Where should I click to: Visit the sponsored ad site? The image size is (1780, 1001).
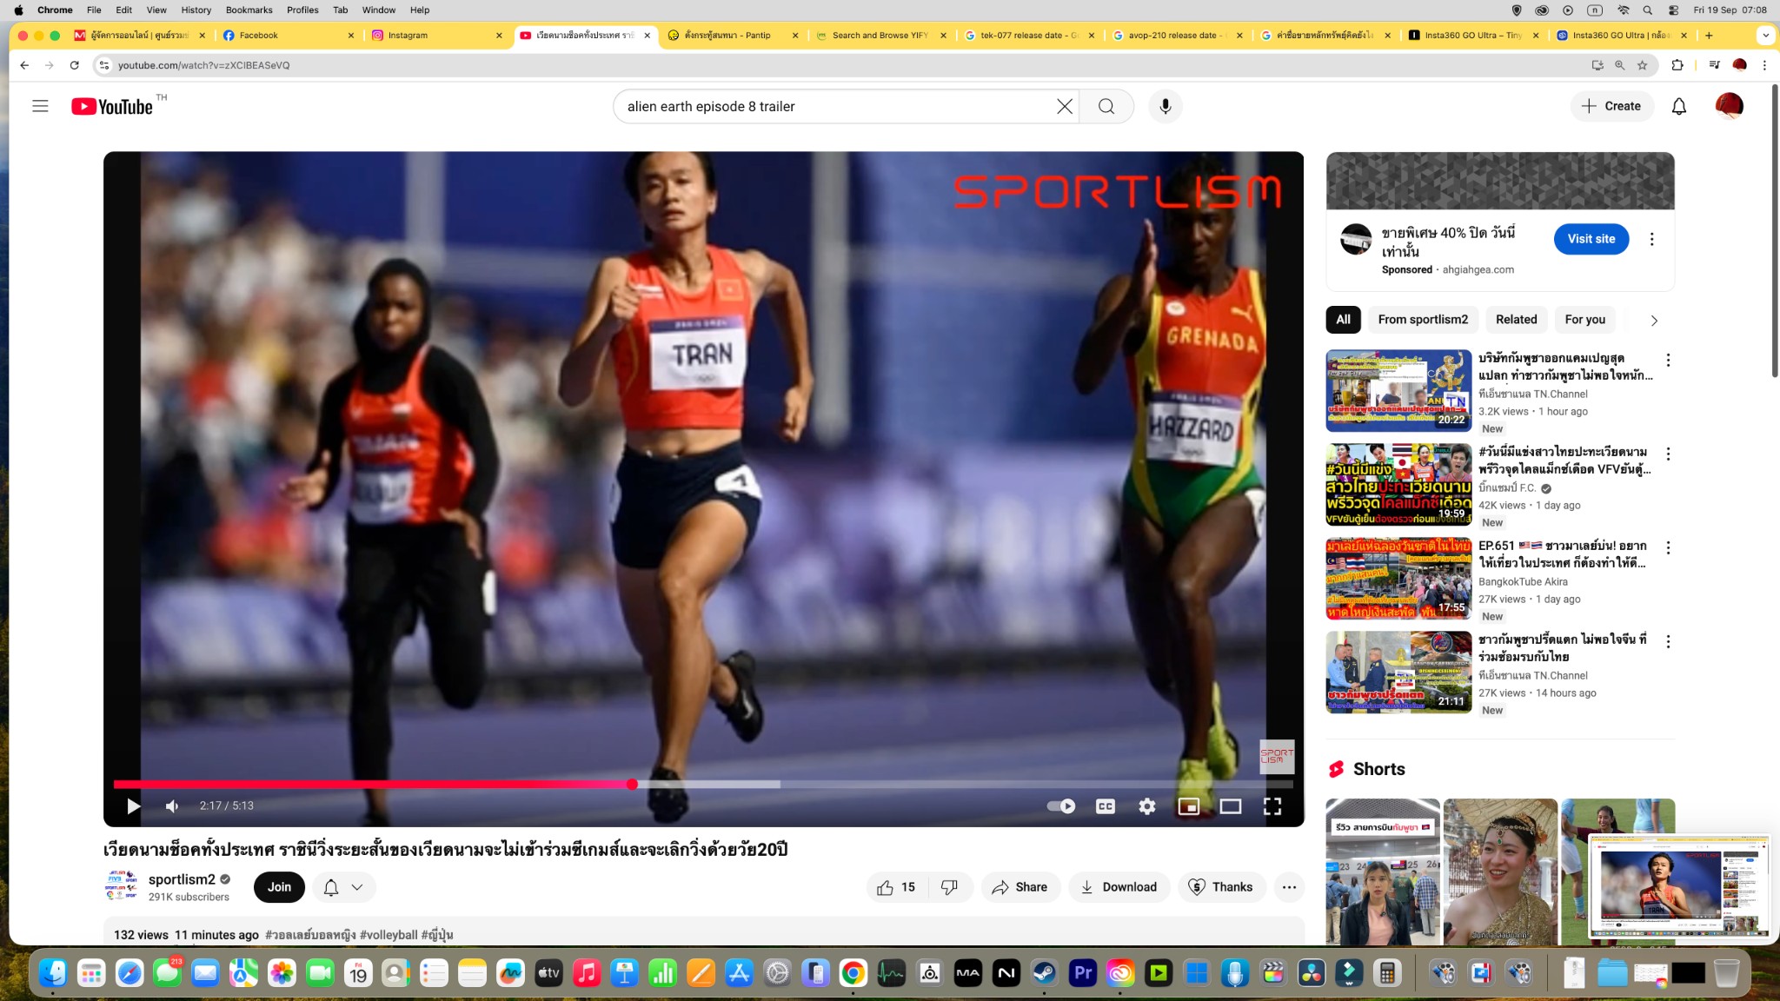coord(1591,239)
